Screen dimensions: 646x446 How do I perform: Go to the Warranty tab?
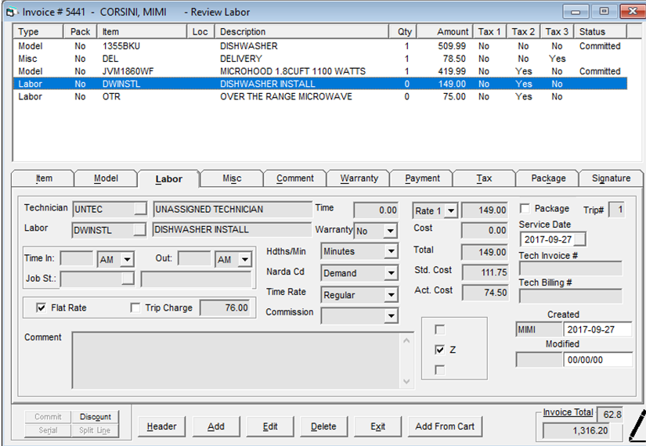point(359,178)
